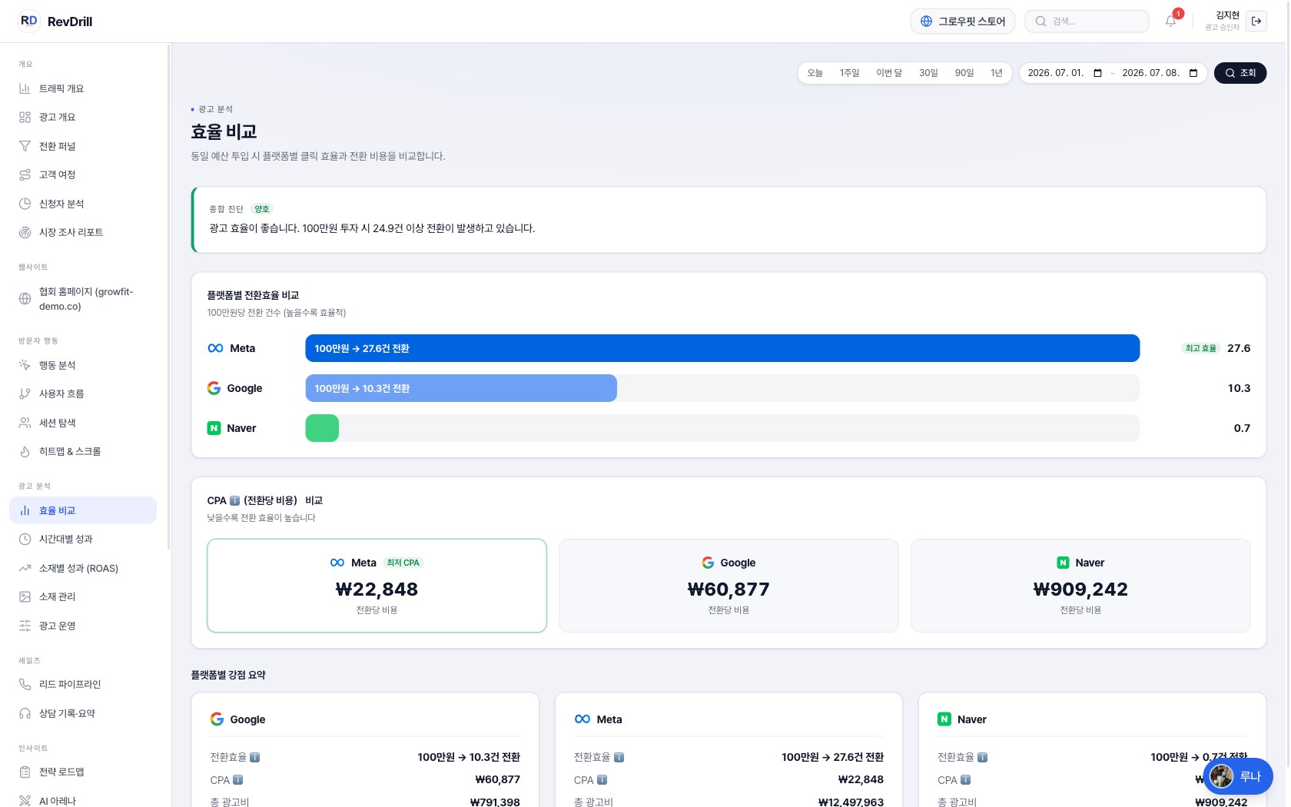
Task: Open the 그로우핏 스토어 store selector
Action: (x=963, y=21)
